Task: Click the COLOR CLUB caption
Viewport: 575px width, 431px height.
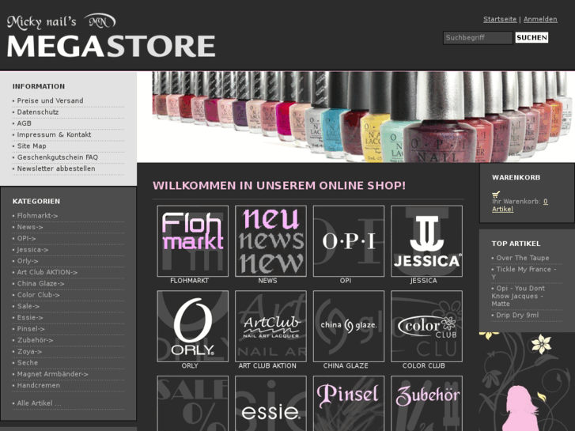Action: (424, 365)
